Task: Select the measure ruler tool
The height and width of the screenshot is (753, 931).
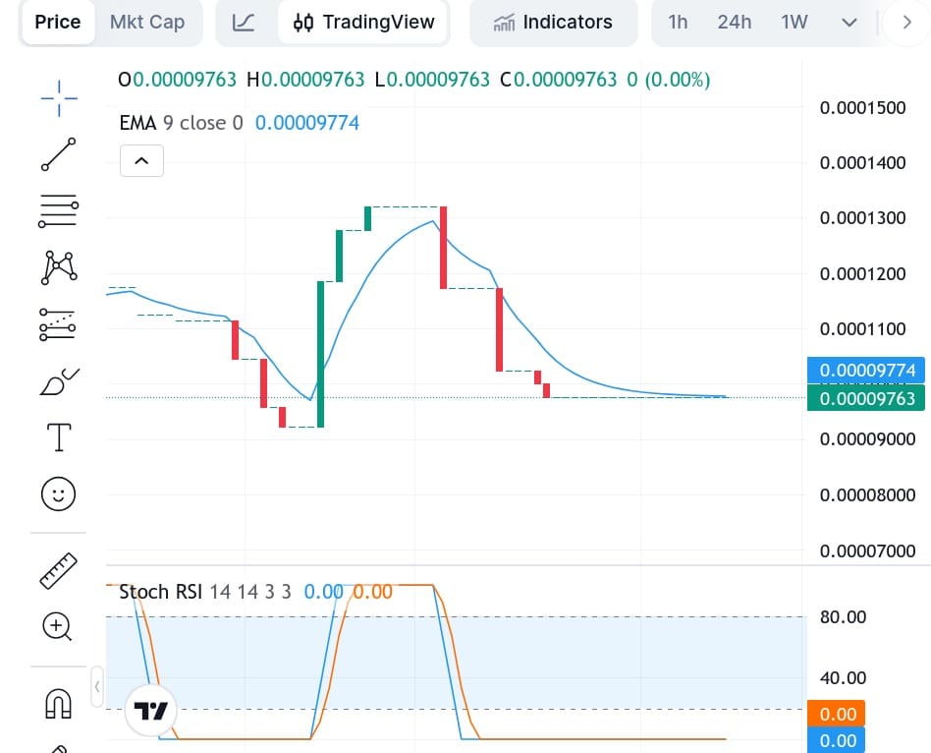Action: tap(58, 570)
